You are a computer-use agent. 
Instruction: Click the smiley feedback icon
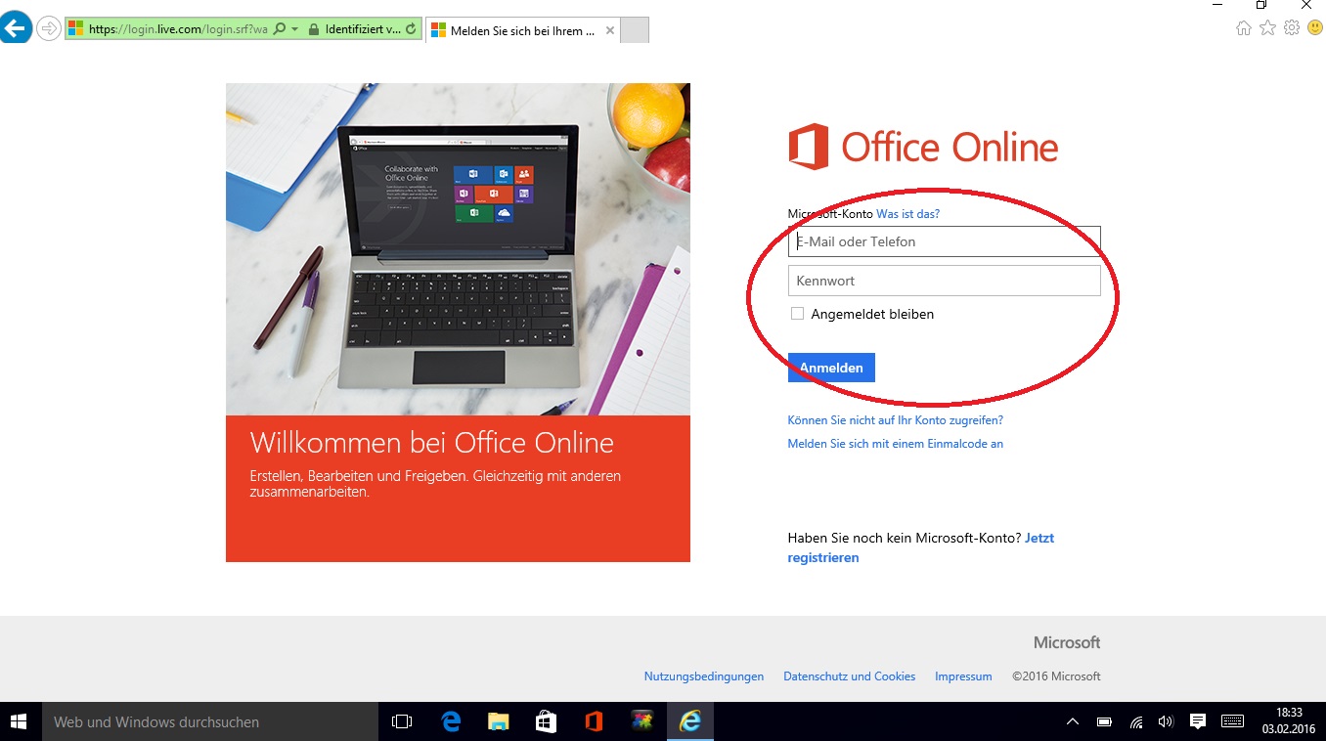tap(1314, 28)
